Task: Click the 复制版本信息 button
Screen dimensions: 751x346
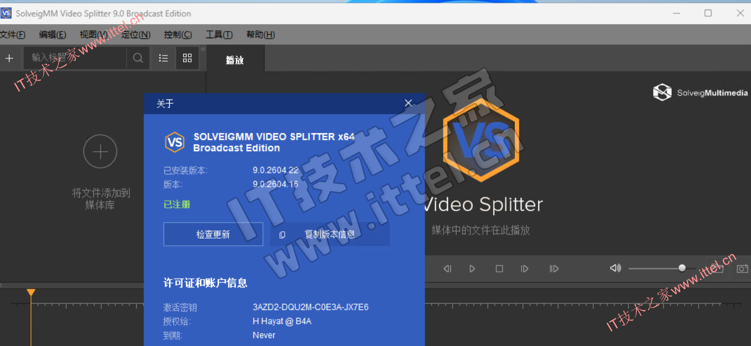Action: pyautogui.click(x=330, y=234)
